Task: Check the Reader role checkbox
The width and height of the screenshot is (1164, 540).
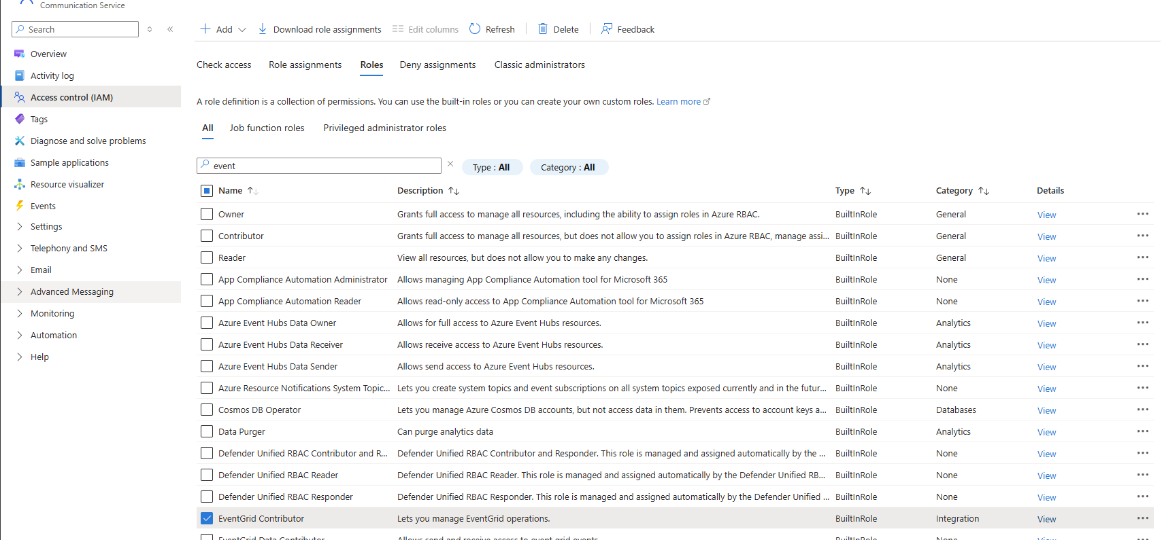Action: [x=207, y=257]
